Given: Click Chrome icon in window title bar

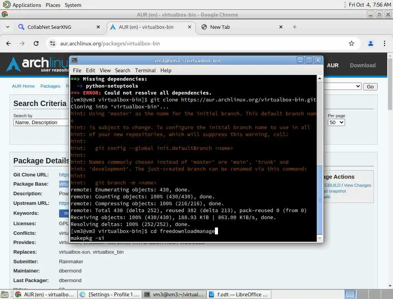Looking at the screenshot, I should pyautogui.click(x=5, y=15).
